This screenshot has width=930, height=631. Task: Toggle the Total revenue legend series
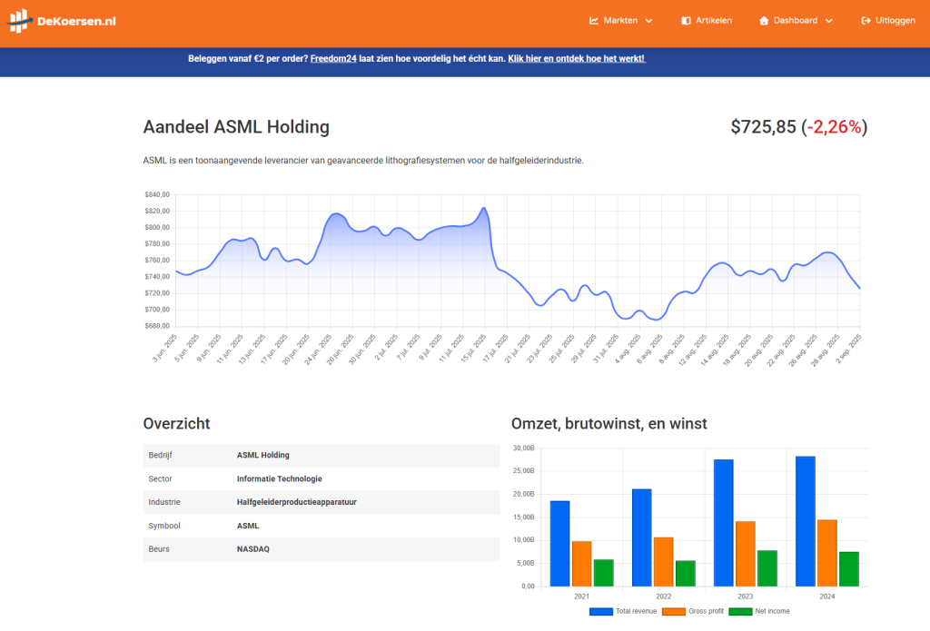coord(635,611)
